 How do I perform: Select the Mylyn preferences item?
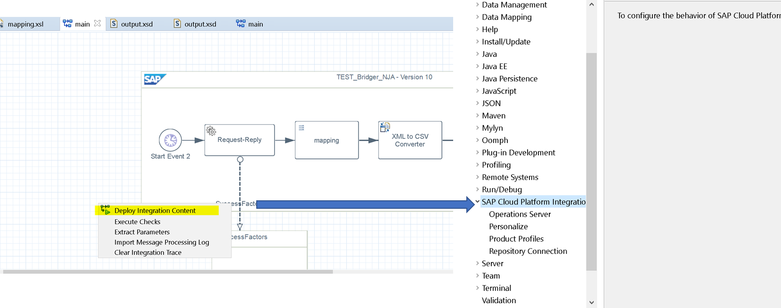point(492,128)
